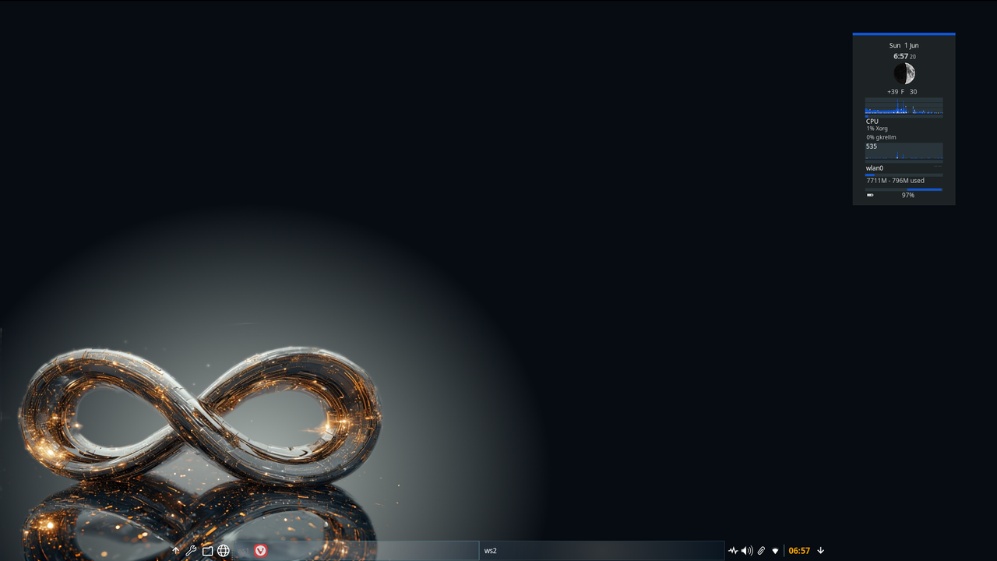Click the 'Sun 1 Jun' date in GKrellM
This screenshot has width=997, height=561.
tap(904, 45)
